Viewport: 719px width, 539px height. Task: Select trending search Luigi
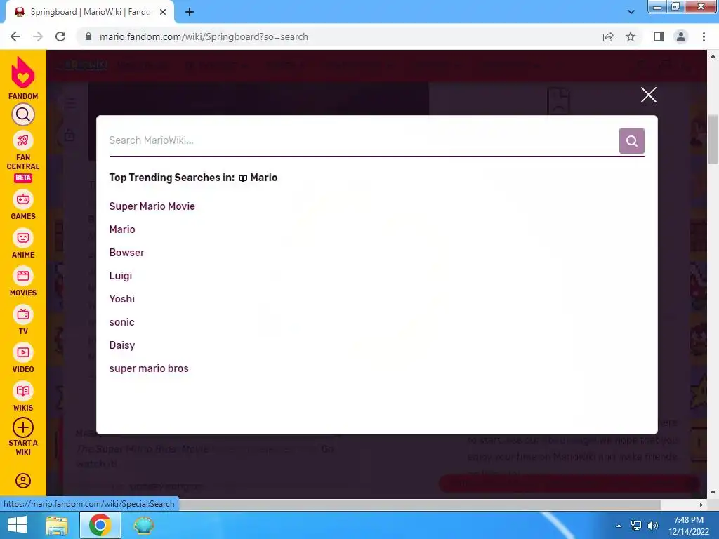tap(121, 275)
